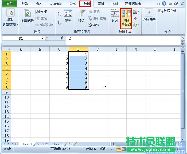
Task: Click the What-If Analysis icon
Action: [x=135, y=25]
